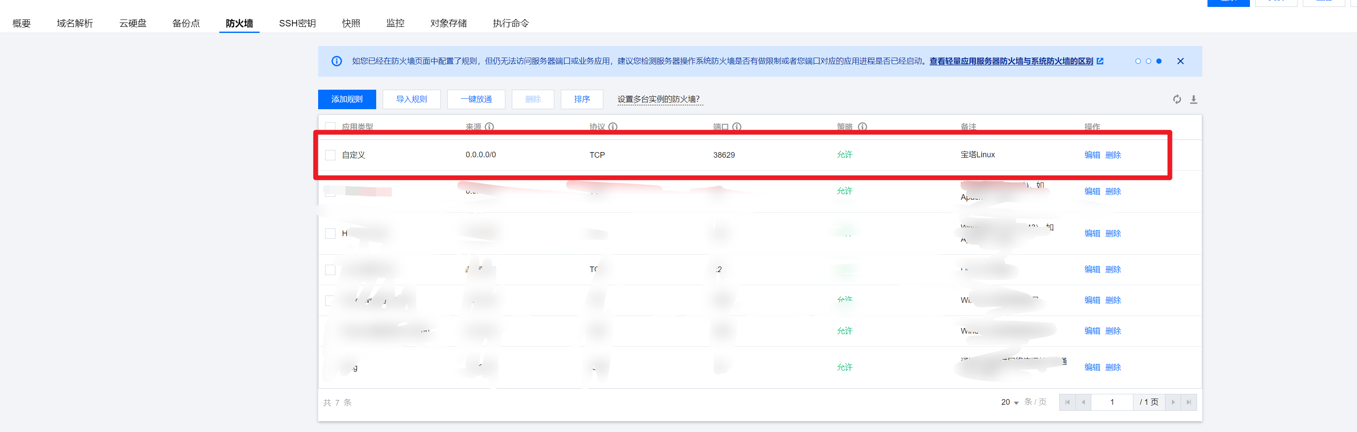Click the 0.0.0.0/0 source cell
Image resolution: width=1357 pixels, height=432 pixels.
[480, 155]
